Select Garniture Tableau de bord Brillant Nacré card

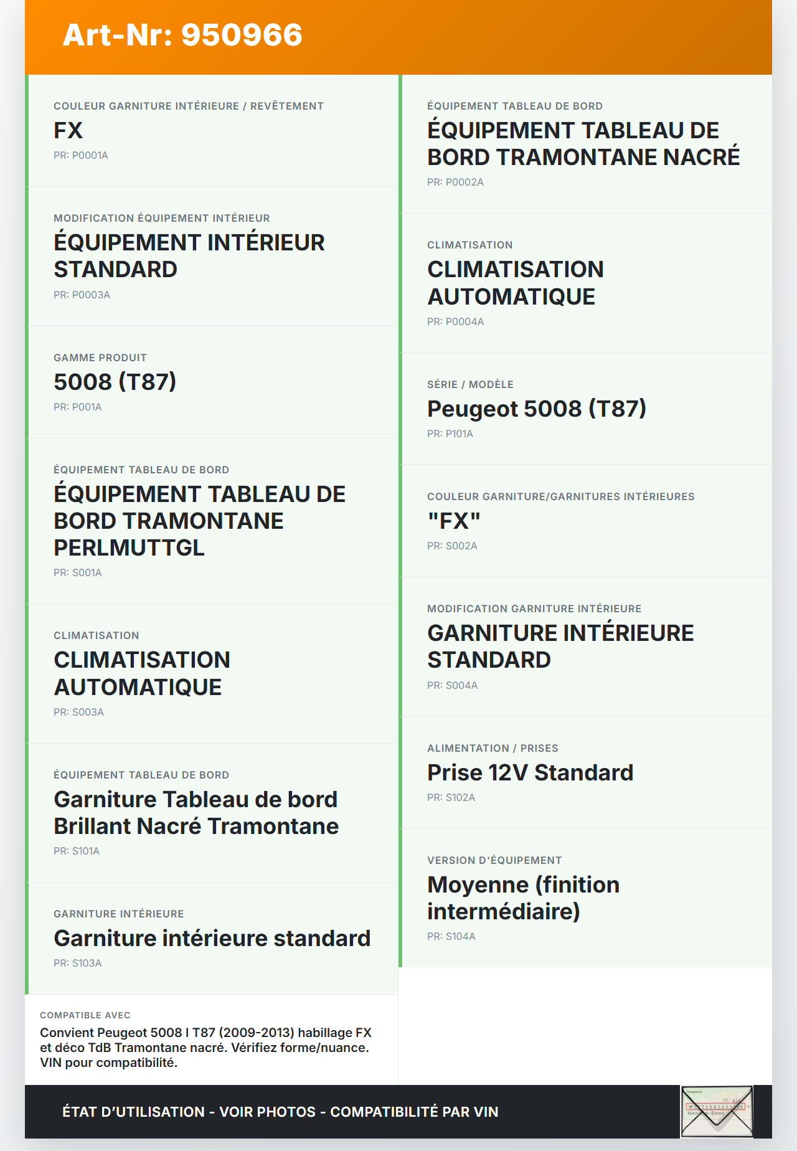(212, 813)
